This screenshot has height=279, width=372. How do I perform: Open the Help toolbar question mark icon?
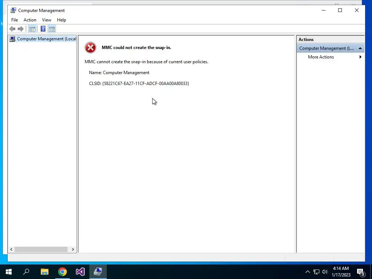tap(43, 29)
